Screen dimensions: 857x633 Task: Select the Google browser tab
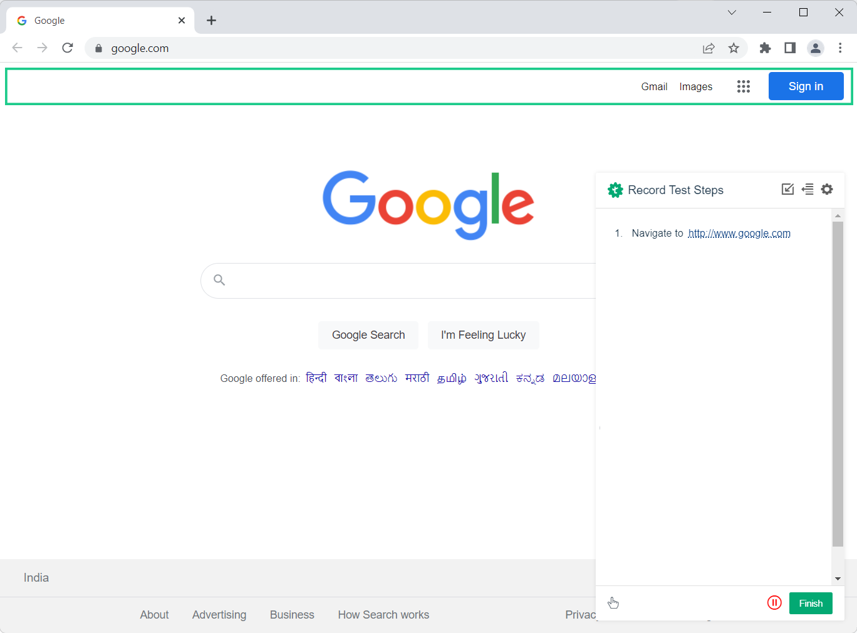click(x=100, y=21)
